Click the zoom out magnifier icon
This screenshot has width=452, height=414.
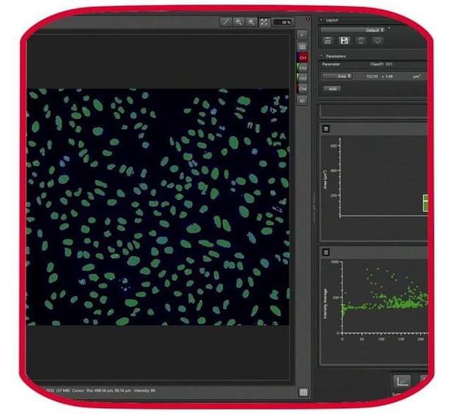point(239,22)
